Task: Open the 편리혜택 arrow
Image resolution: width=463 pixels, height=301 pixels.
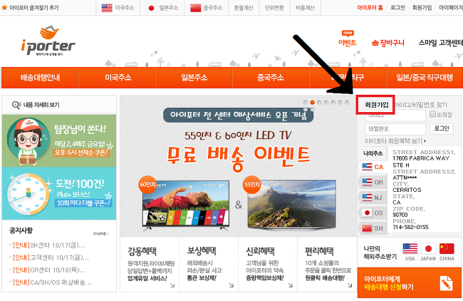Action: pos(350,285)
